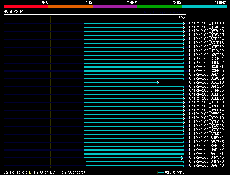
Task: Select the UniRef100_C0PGB5 label
Action: click(x=206, y=71)
